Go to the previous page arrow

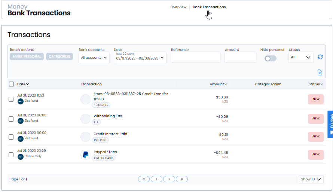(x=156, y=179)
